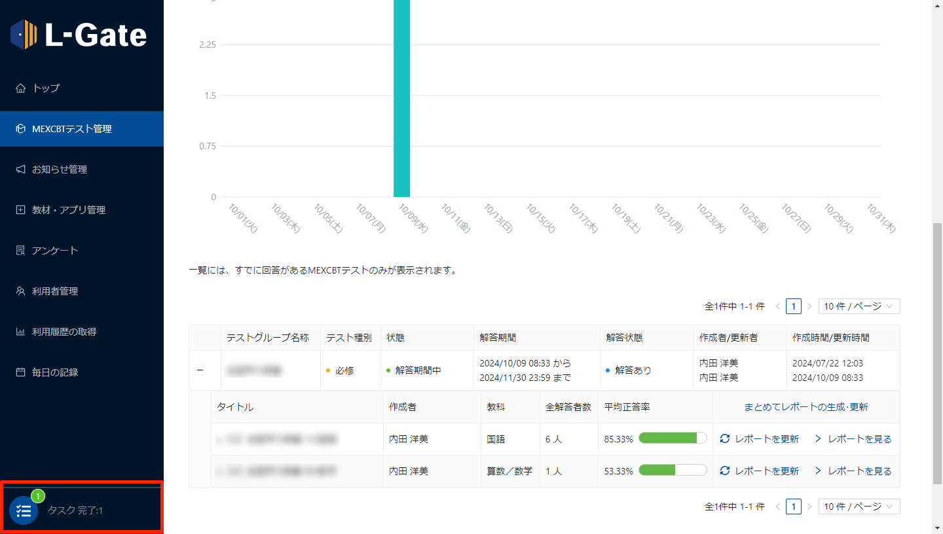Select アンケート in the sidebar

(55, 251)
